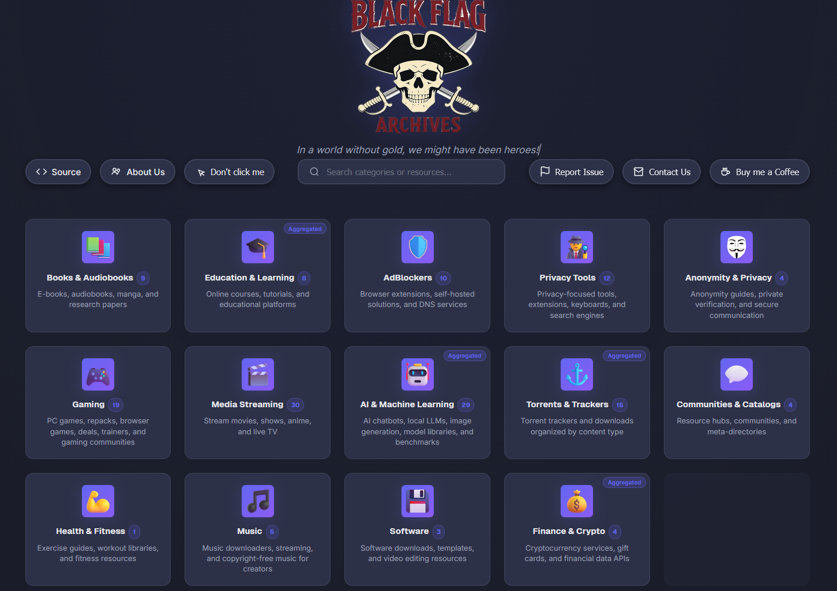Click the Finance money bag icon
837x591 pixels.
(x=577, y=501)
